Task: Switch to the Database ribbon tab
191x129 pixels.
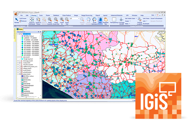Action: click(x=56, y=15)
